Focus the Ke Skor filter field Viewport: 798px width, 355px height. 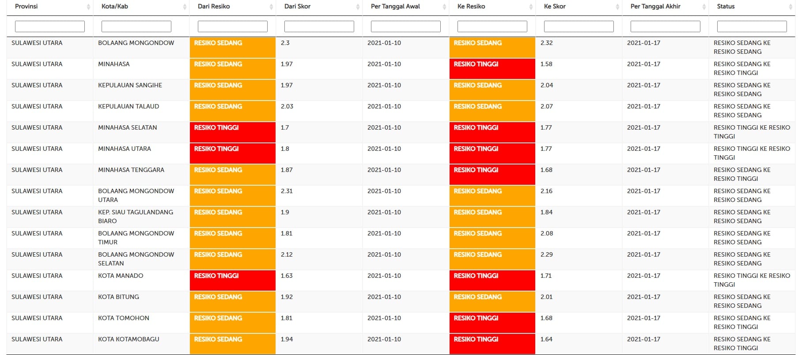(x=579, y=26)
